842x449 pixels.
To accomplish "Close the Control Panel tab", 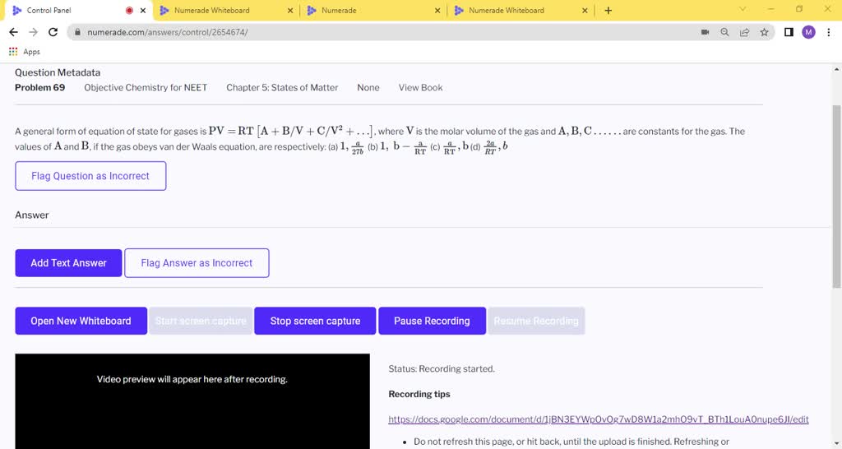I will [143, 11].
